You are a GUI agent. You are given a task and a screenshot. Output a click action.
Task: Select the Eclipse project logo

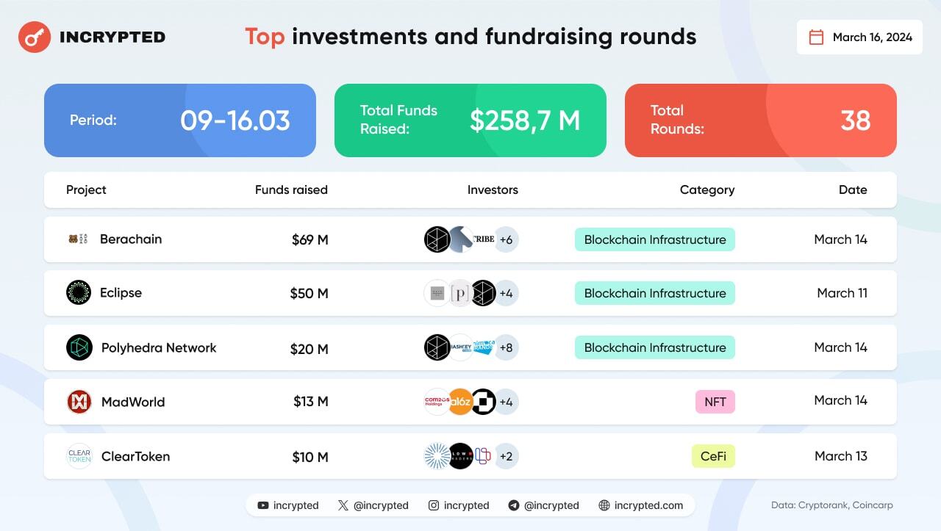coord(79,292)
